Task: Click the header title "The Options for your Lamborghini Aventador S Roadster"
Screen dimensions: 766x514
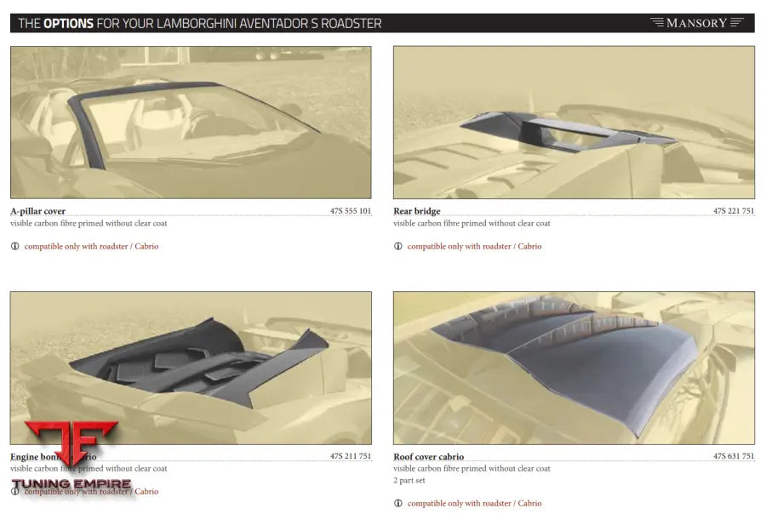Action: (x=200, y=24)
